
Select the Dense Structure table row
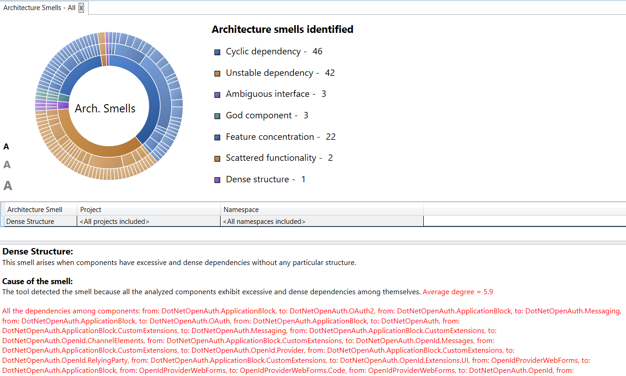click(x=31, y=221)
